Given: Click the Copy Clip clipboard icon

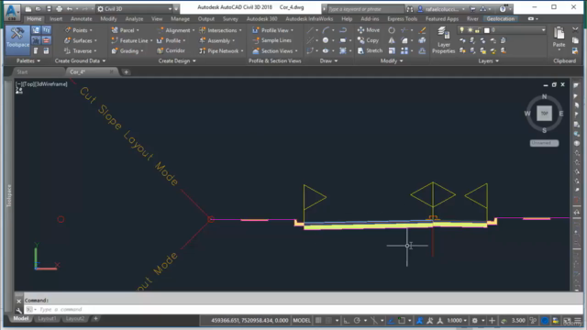Looking at the screenshot, I should (x=575, y=40).
